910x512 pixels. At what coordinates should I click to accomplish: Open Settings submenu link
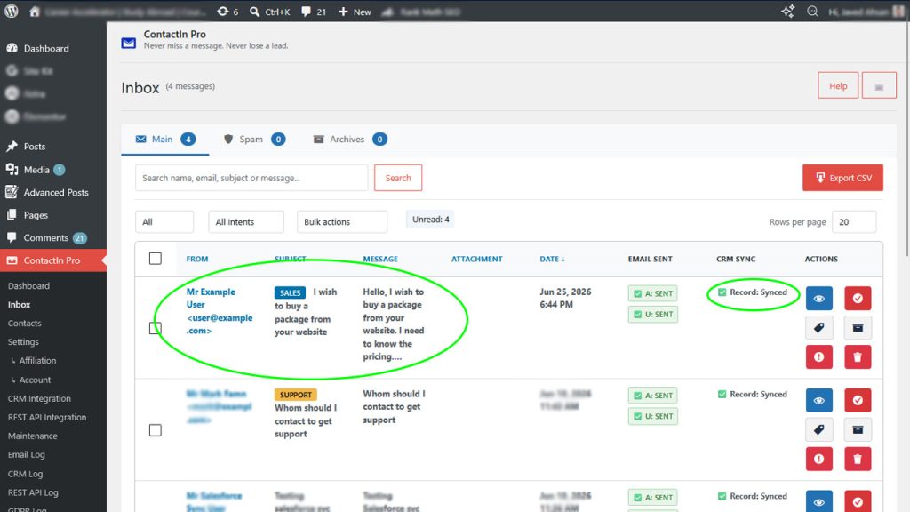coord(23,342)
